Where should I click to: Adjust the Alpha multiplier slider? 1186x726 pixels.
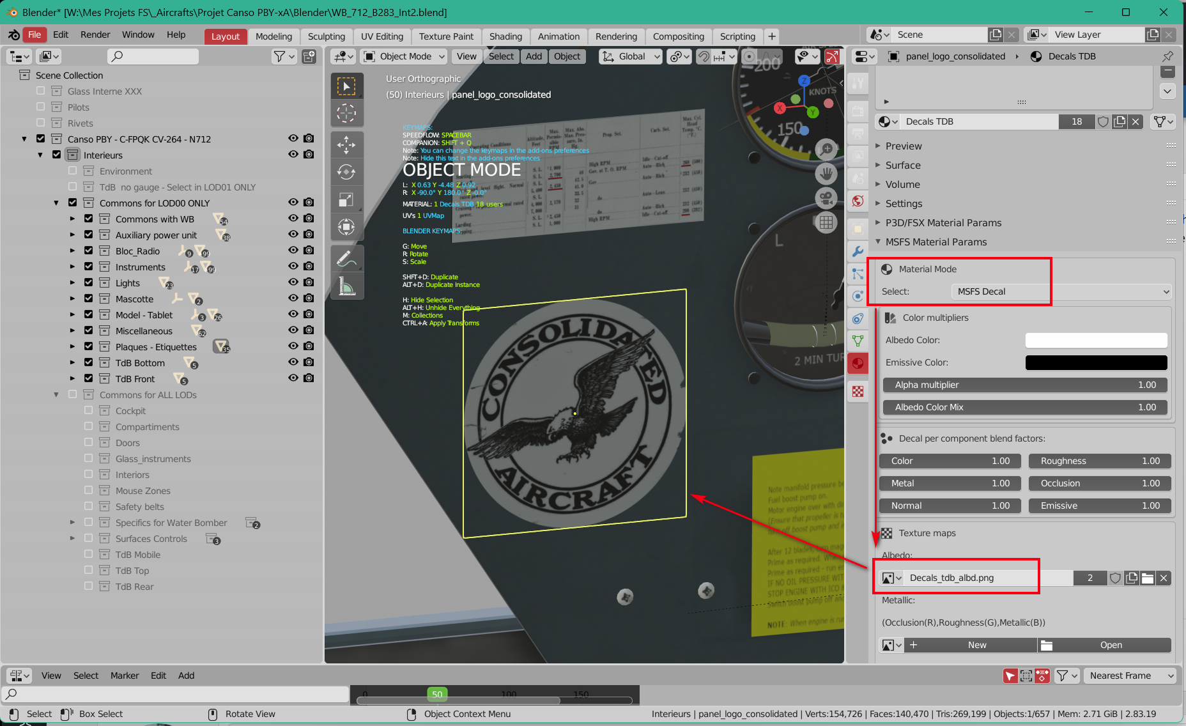pyautogui.click(x=1025, y=385)
